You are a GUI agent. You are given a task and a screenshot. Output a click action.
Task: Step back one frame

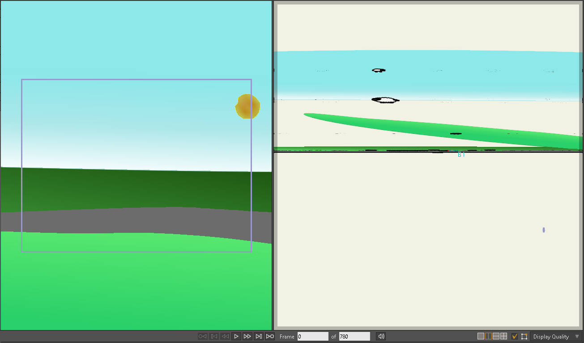pos(214,336)
